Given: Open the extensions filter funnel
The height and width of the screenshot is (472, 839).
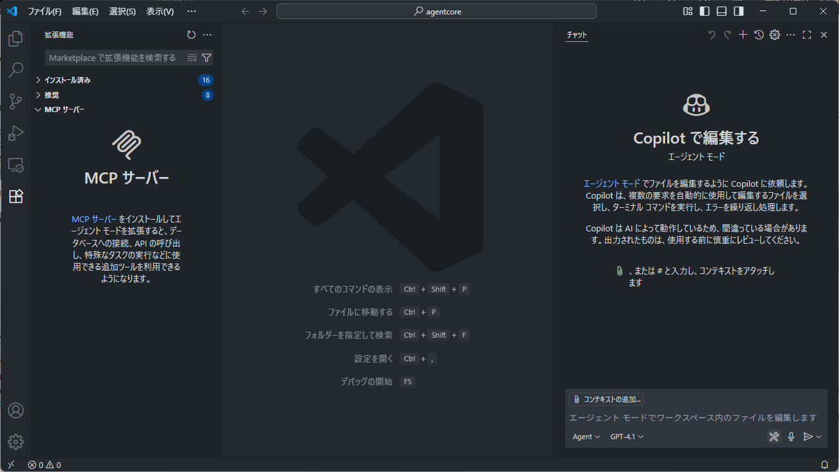Looking at the screenshot, I should point(206,58).
